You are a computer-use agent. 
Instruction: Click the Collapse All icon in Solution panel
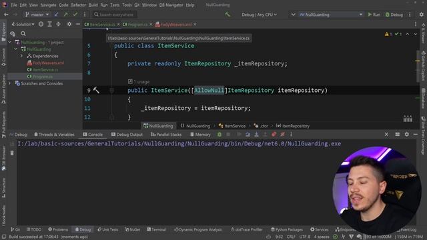[58, 24]
